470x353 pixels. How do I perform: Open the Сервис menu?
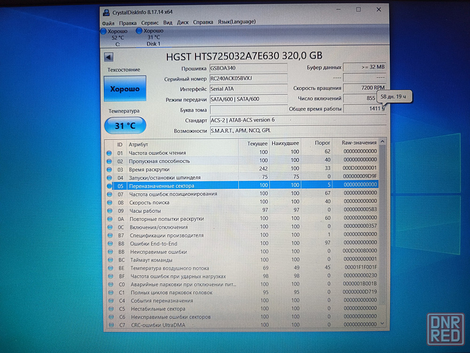click(150, 22)
